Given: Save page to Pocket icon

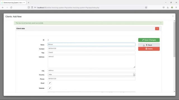Looking at the screenshot, I should [164, 7].
